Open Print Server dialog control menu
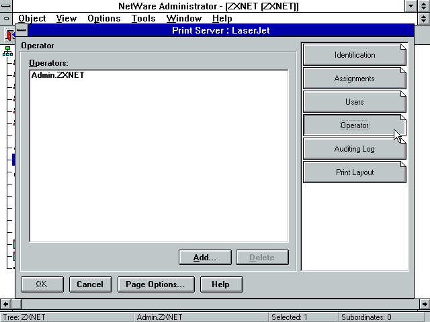The width and height of the screenshot is (430, 322). click(x=21, y=30)
